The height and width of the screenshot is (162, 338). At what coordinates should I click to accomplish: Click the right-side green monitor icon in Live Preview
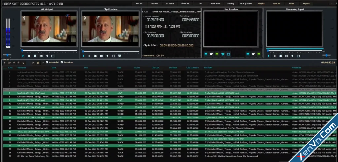click(x=259, y=54)
